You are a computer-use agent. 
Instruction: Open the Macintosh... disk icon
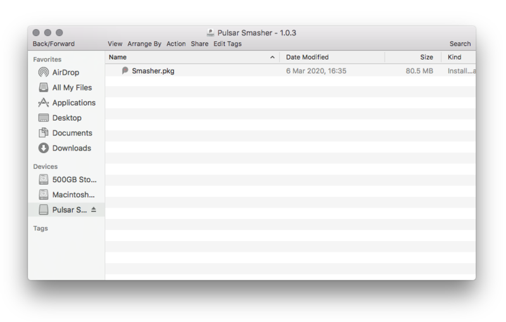pyautogui.click(x=43, y=195)
